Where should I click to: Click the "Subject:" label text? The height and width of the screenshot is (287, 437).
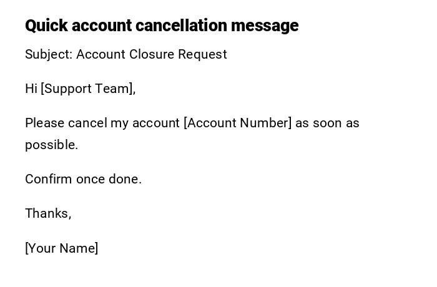[x=49, y=54]
